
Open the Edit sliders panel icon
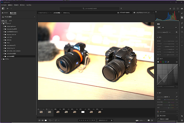point(182,18)
